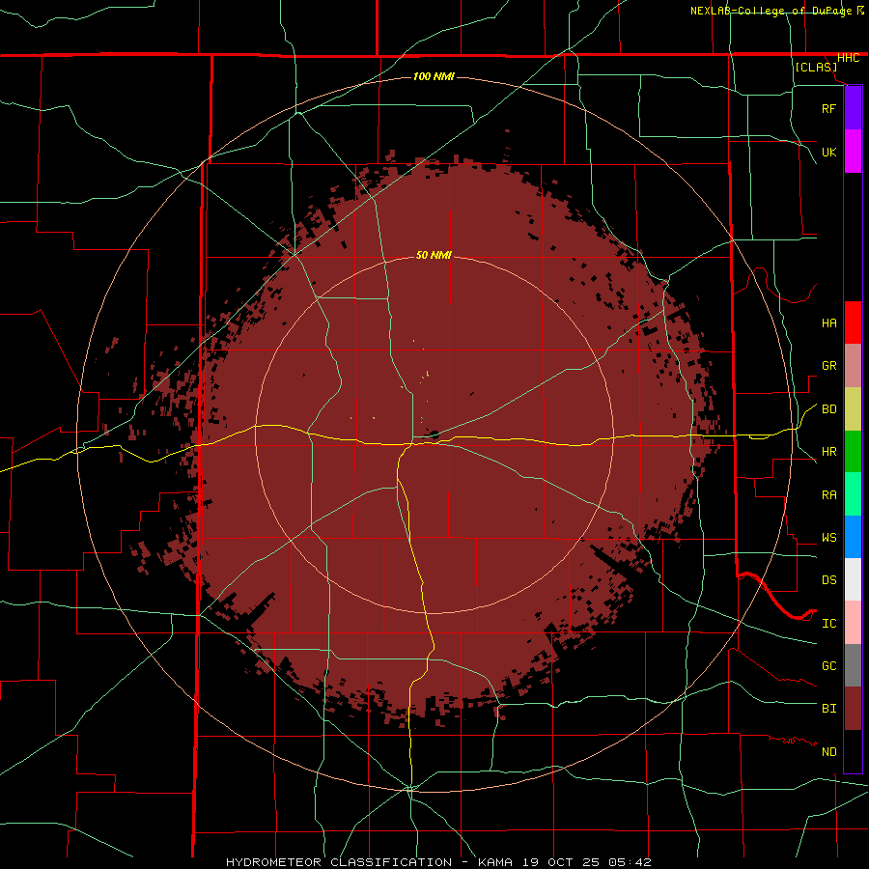Click the BD legend label

828,409
